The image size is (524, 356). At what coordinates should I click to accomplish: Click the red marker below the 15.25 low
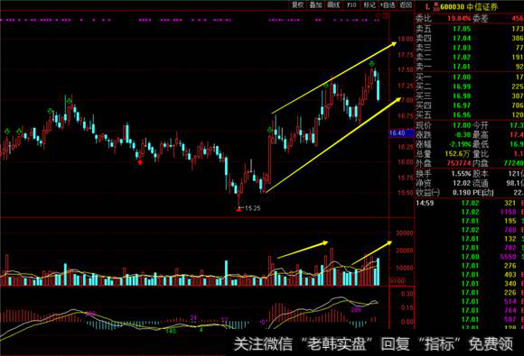[x=239, y=210]
